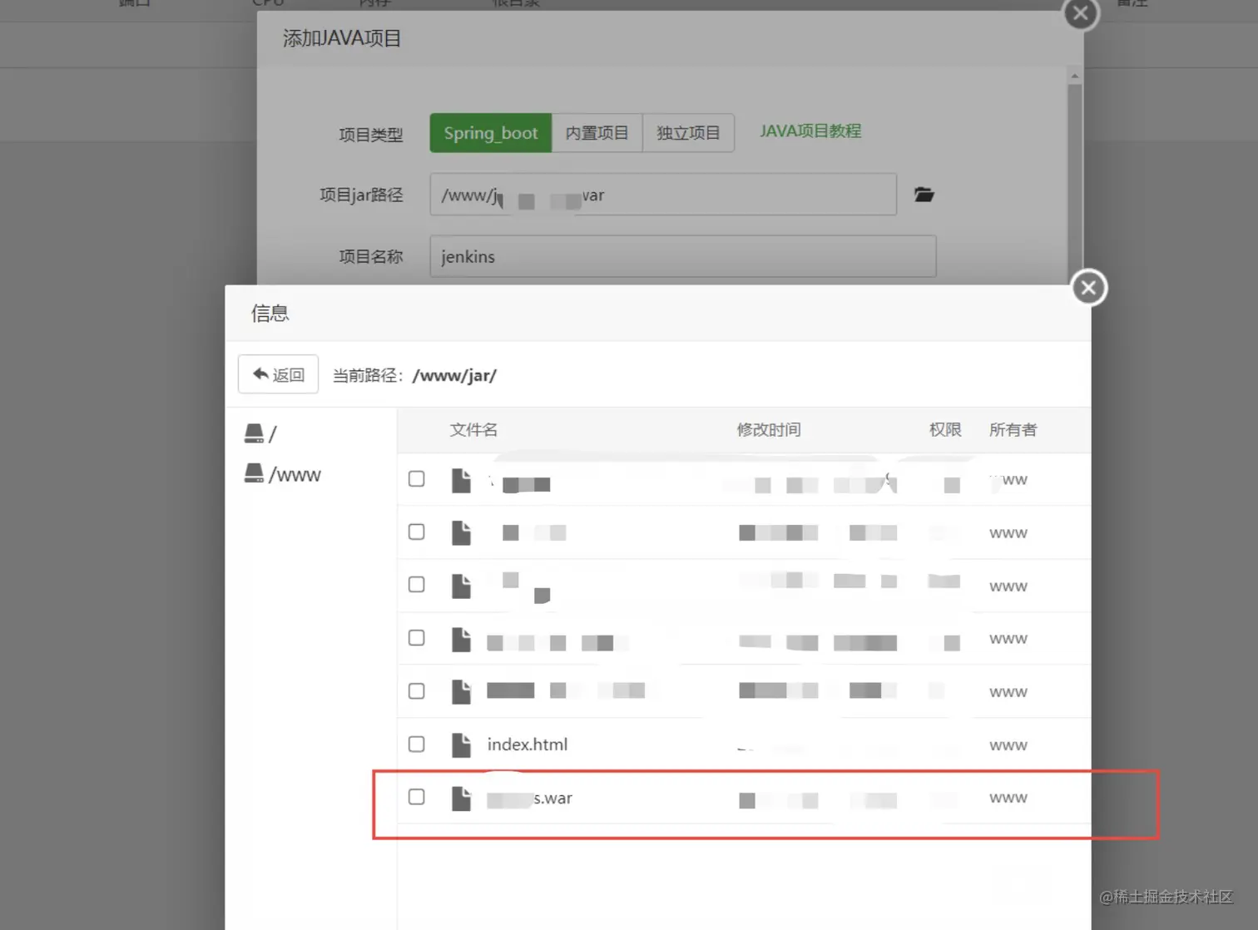Screen dimensions: 1258x930
Task: Click the 修改时间 column header
Action: (x=769, y=430)
